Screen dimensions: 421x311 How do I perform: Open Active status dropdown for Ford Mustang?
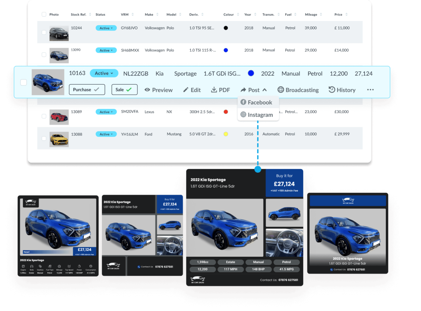[106, 134]
